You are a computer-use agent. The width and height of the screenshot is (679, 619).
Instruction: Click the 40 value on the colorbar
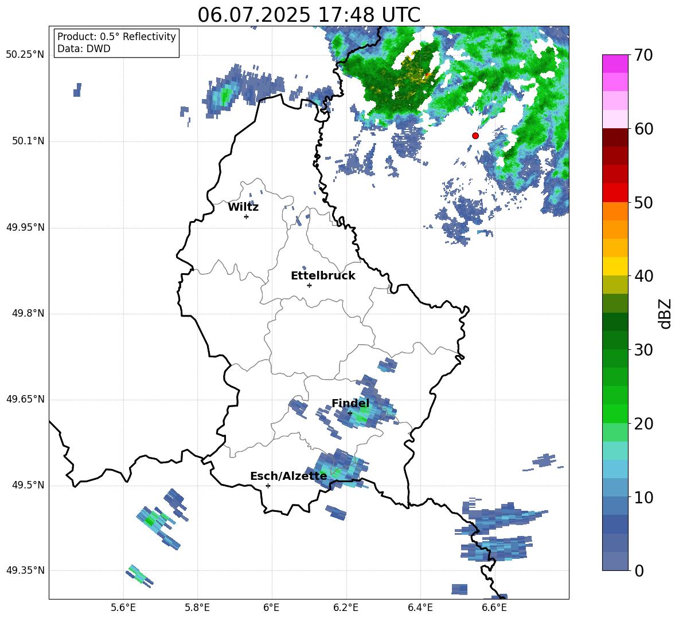click(x=643, y=276)
